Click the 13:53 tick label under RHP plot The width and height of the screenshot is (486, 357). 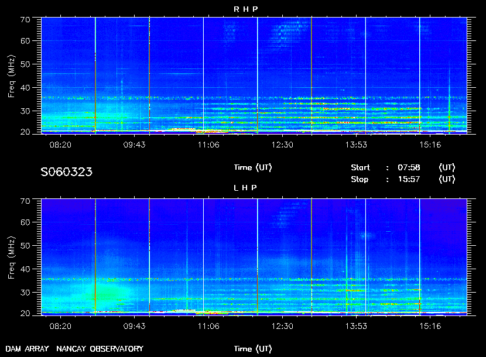point(356,145)
